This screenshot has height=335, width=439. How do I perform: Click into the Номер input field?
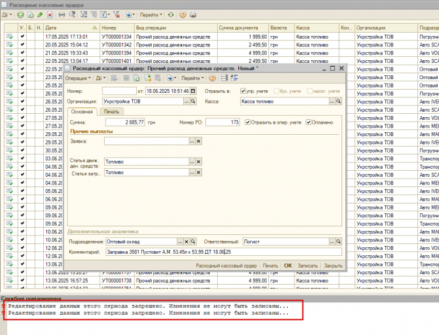(119, 91)
